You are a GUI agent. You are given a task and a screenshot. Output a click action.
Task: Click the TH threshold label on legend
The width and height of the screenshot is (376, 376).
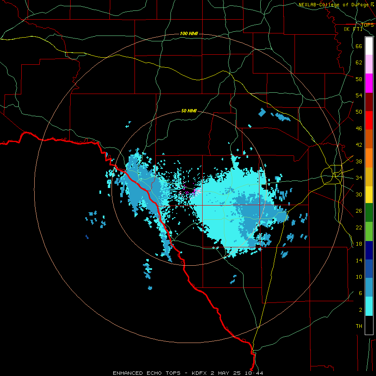359,326
